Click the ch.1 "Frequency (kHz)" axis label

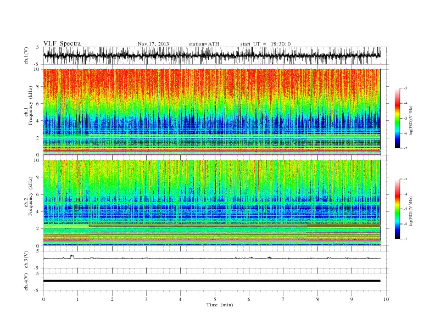pos(30,105)
